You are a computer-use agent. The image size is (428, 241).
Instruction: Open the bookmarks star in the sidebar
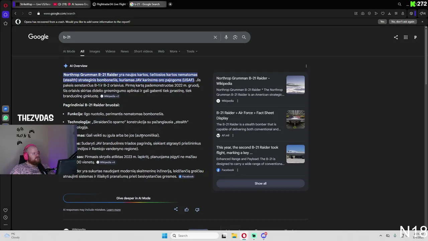click(x=5, y=23)
